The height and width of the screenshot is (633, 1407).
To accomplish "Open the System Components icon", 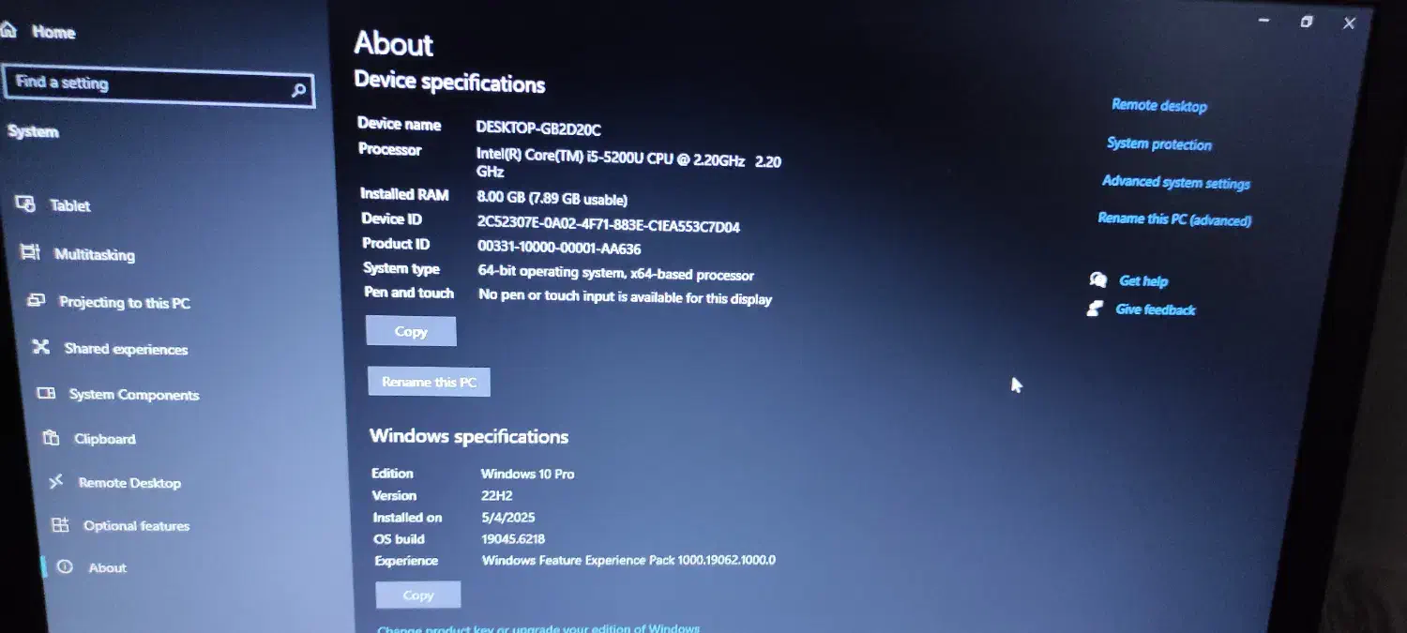I will (46, 394).
